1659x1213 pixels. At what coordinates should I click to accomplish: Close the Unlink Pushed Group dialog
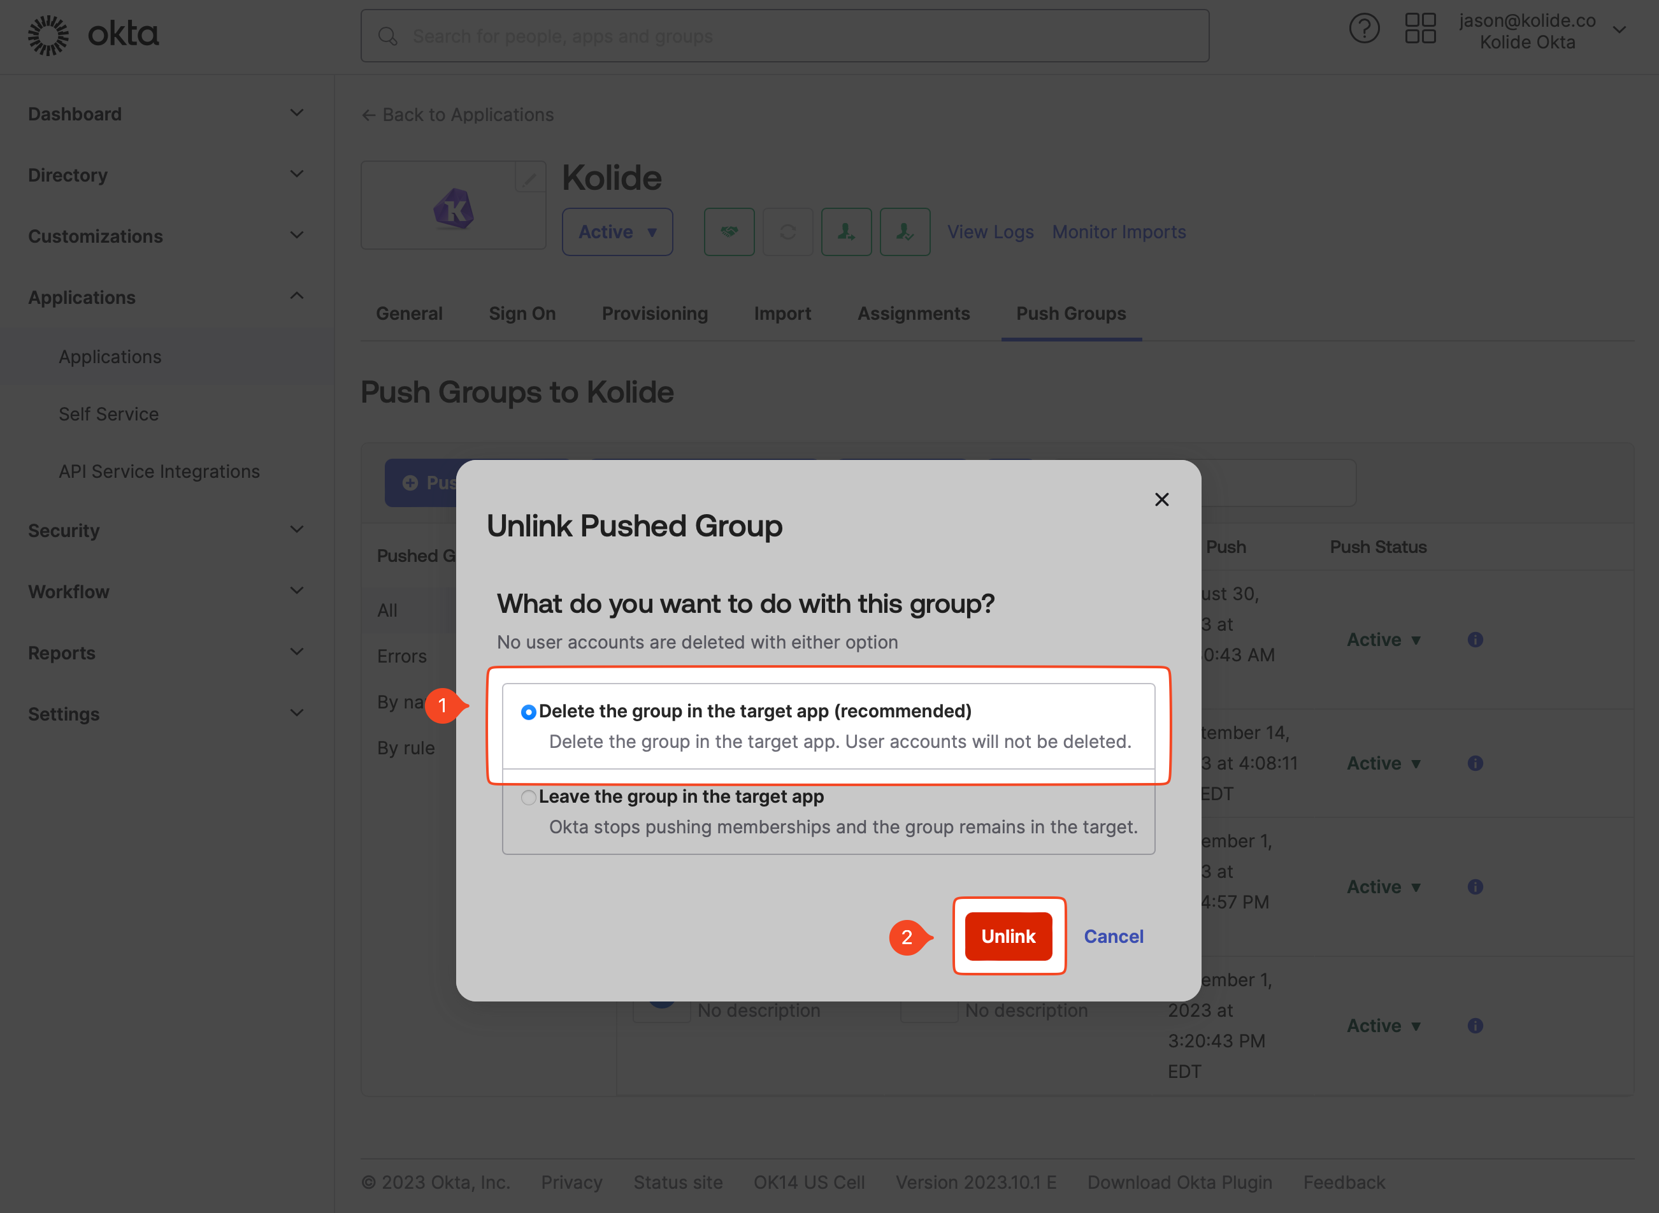point(1161,500)
